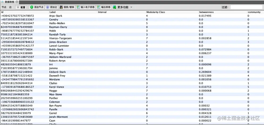Click the 更多功能 puzzle icon

pyautogui.click(x=114, y=7)
